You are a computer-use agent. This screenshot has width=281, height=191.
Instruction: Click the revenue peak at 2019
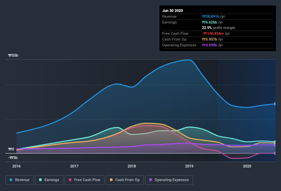click(189, 60)
